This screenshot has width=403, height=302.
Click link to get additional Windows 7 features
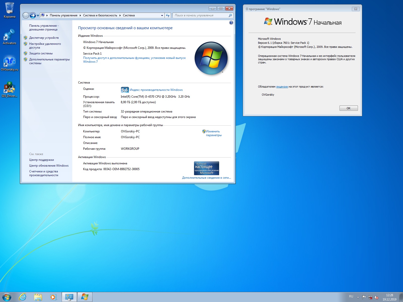[134, 60]
